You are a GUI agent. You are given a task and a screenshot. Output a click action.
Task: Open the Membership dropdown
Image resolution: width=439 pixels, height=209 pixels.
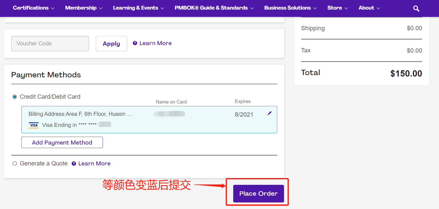(84, 8)
